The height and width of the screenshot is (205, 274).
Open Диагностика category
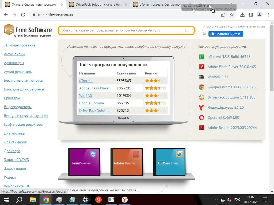coord(14,133)
